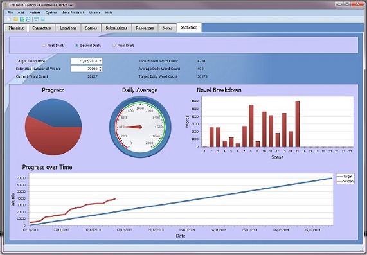Open the Add menu

[x=21, y=13]
